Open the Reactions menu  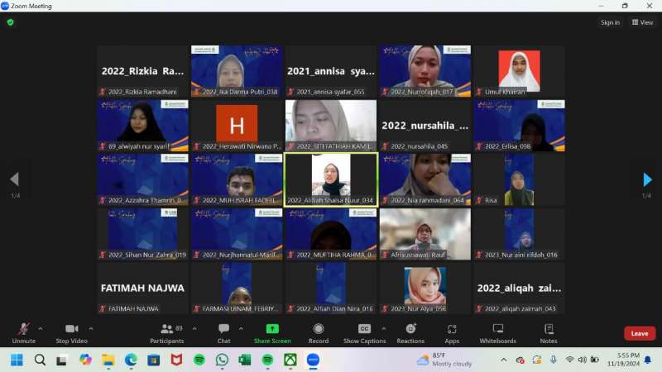pos(410,332)
